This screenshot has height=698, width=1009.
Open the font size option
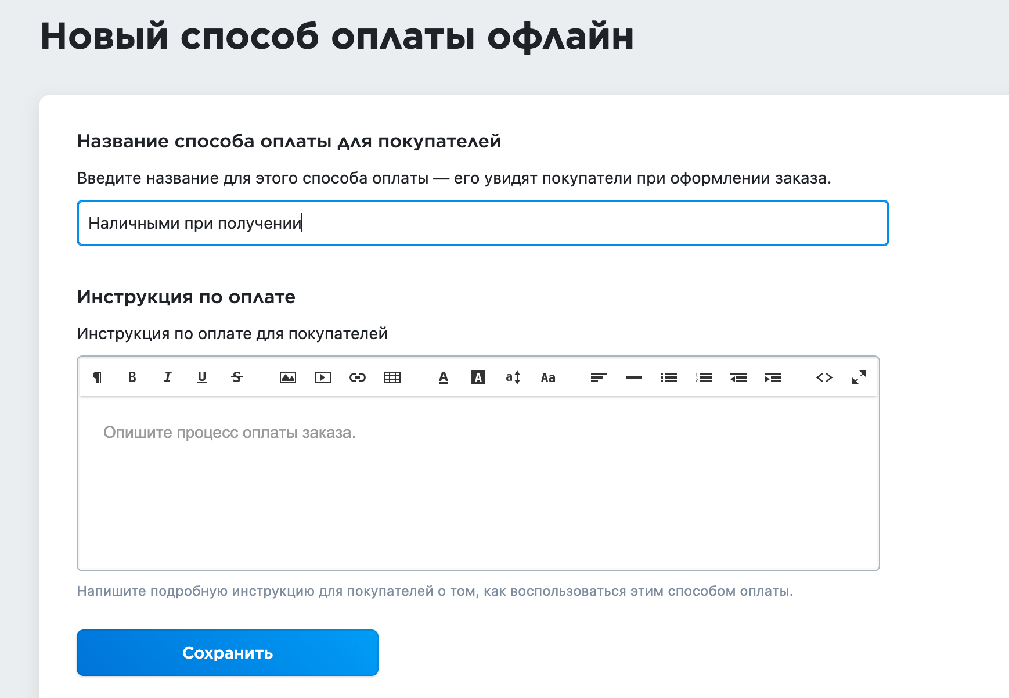(513, 377)
